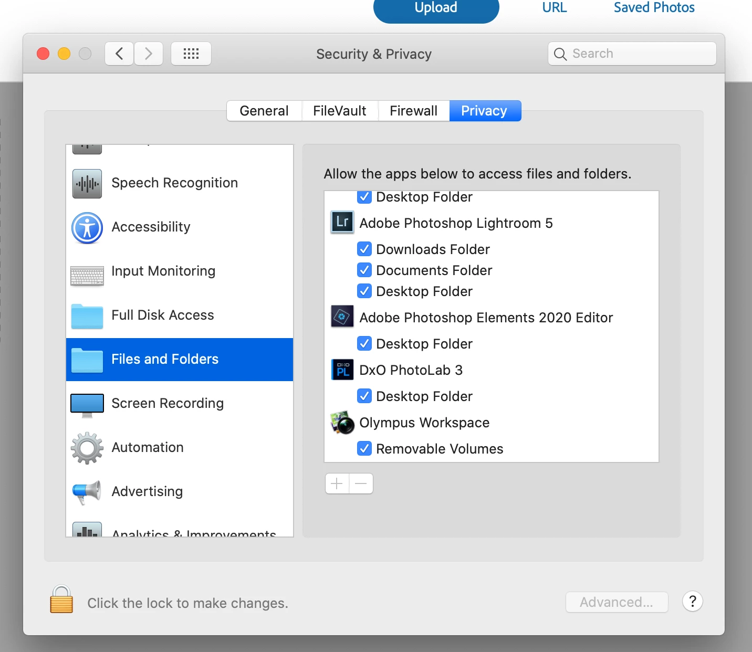This screenshot has height=652, width=752.
Task: Click the Lightroom 5 app icon
Action: point(342,222)
